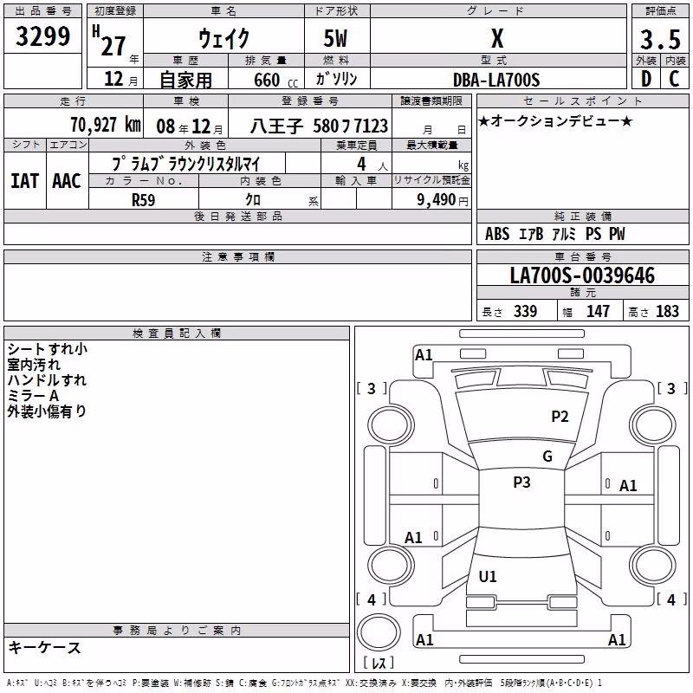
Task: Select the exterior color プラムブラウンクリスタルマイ
Action: pyautogui.click(x=186, y=164)
